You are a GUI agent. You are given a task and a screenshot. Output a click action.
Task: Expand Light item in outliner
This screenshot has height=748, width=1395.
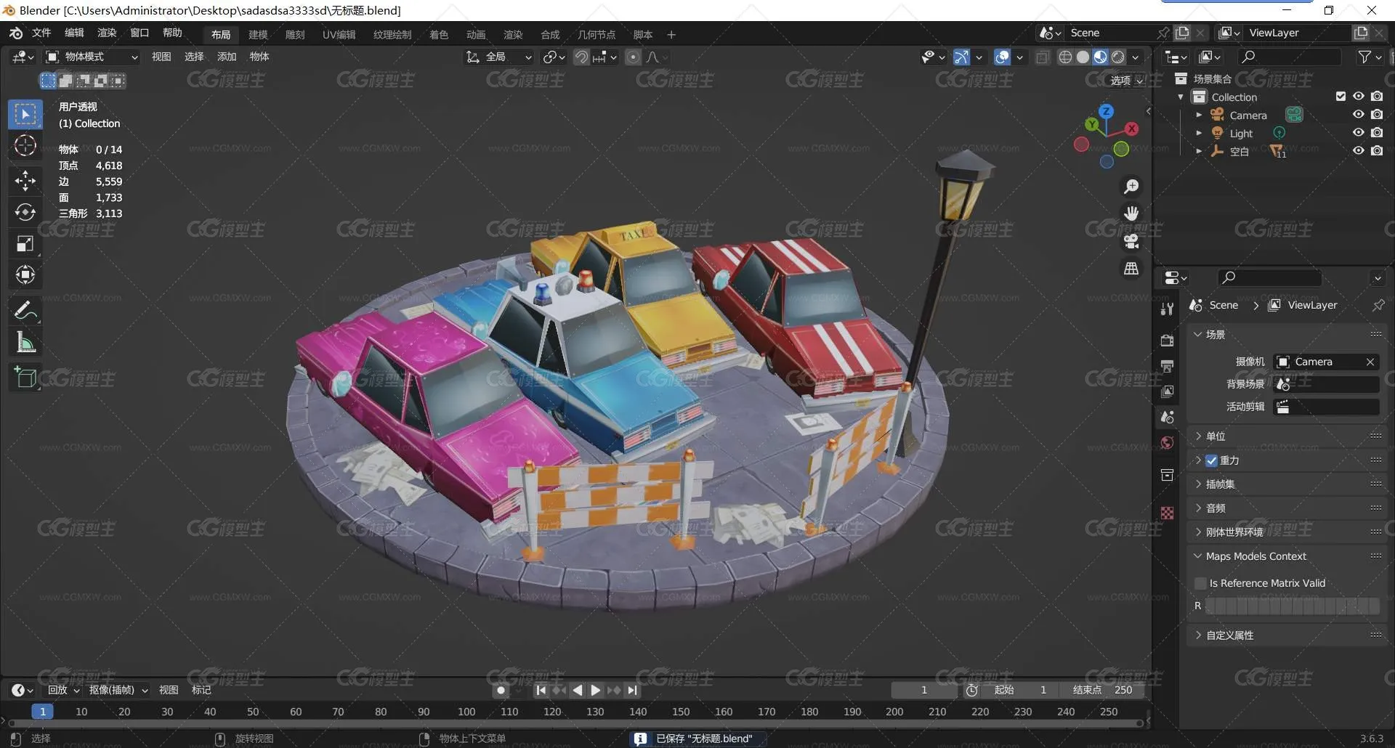1198,133
